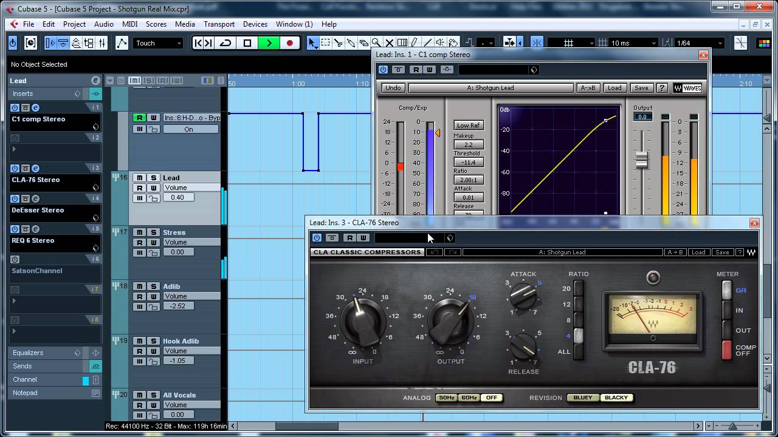Open the Transport menu

219,24
